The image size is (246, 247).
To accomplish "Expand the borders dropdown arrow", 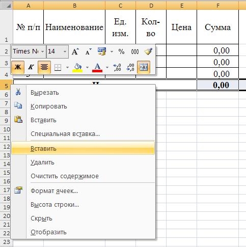I will pyautogui.click(x=67, y=67).
